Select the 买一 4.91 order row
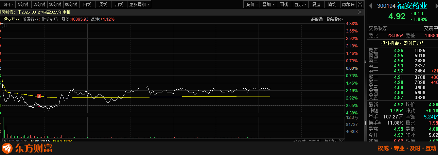The height and width of the screenshot is (155, 438). pyautogui.click(x=403, y=77)
